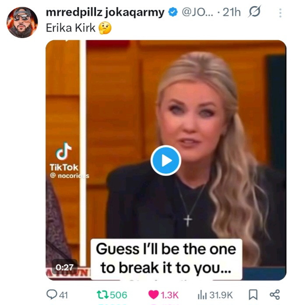Screen dimensions: 295x305
Task: Click the blue verified checkmark badge
Action: click(173, 12)
